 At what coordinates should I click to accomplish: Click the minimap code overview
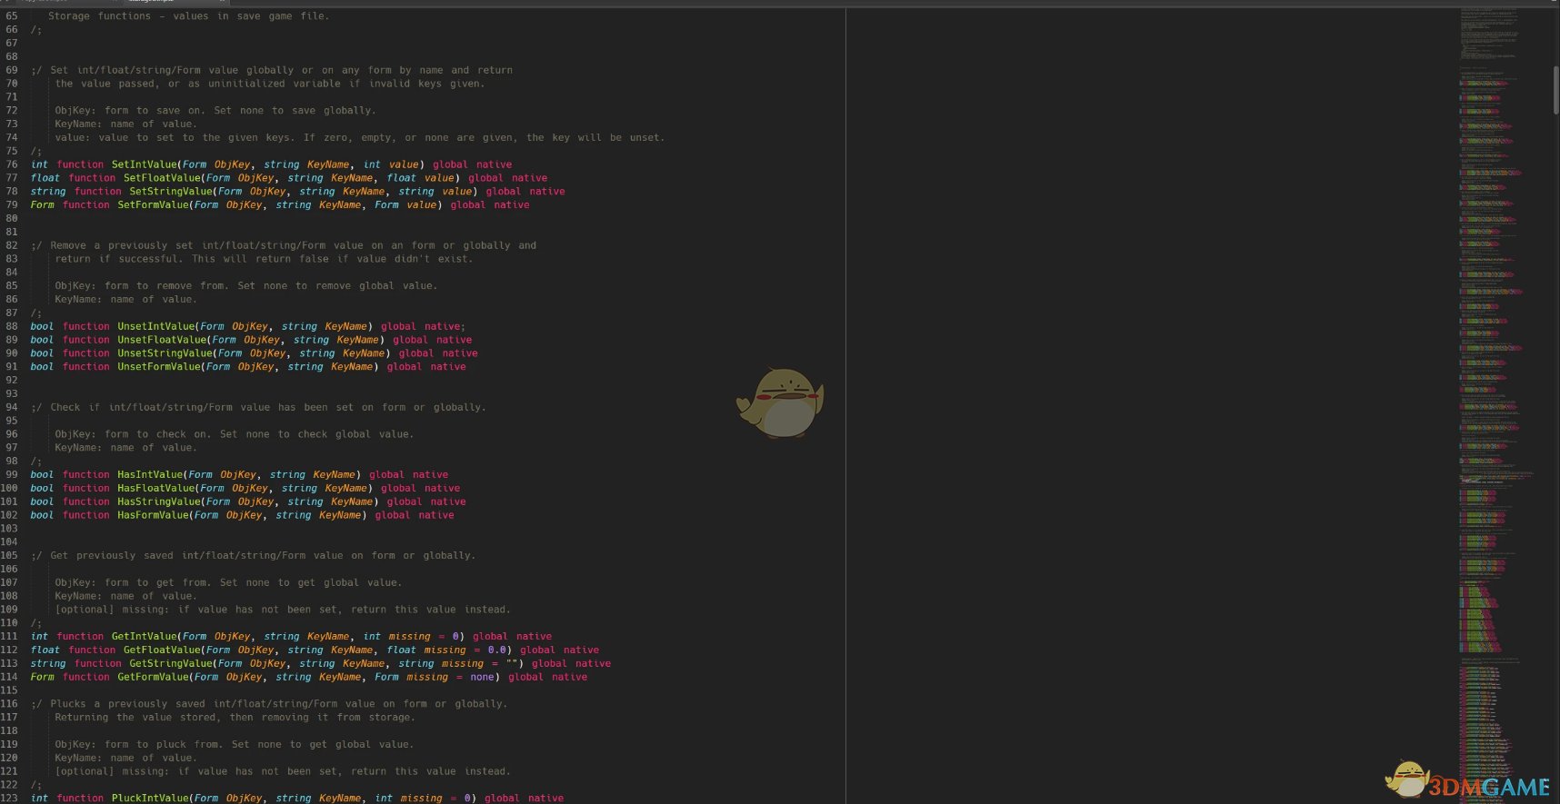tap(1489, 363)
